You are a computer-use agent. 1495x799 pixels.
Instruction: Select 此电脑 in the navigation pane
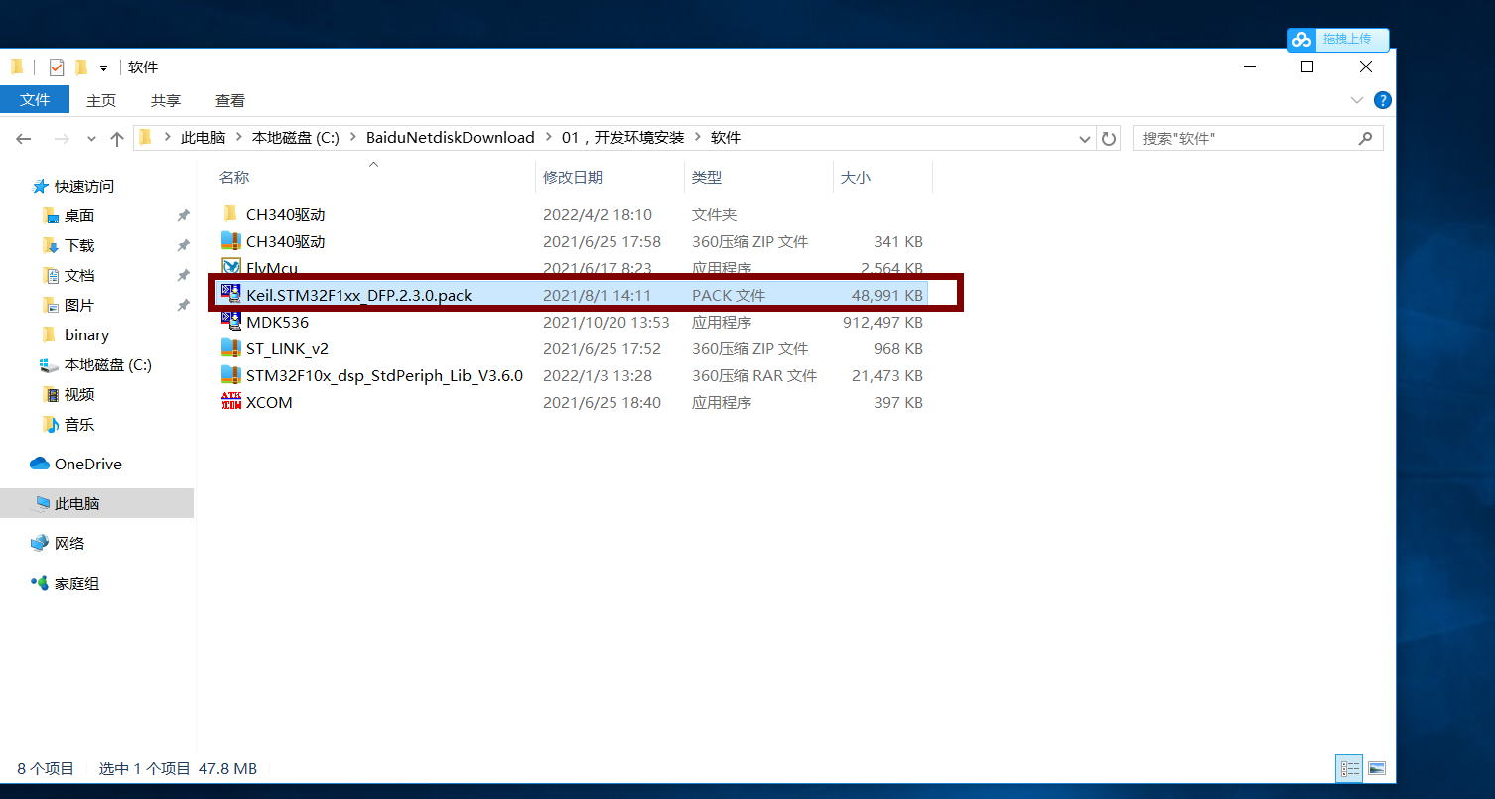coord(76,503)
